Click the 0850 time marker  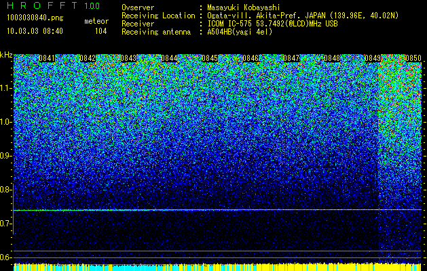[x=413, y=58]
